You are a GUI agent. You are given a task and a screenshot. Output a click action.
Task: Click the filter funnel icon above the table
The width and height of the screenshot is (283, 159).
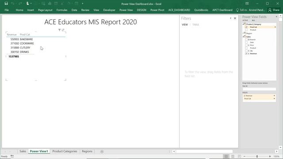(59, 30)
